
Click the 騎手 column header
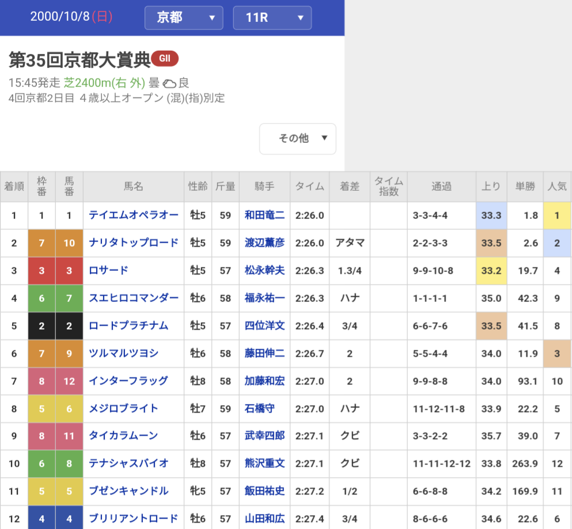click(264, 187)
